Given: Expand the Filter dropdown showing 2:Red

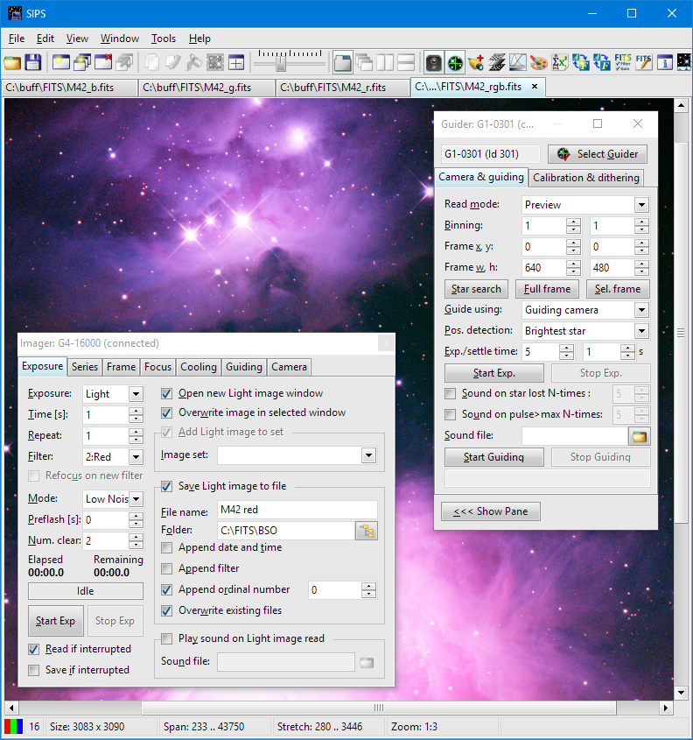Looking at the screenshot, I should click(136, 457).
